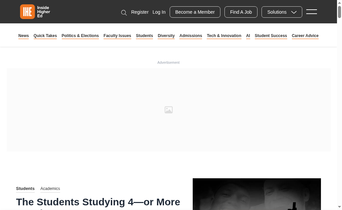Open Politics & Elections section
342x210 pixels.
[x=80, y=36]
